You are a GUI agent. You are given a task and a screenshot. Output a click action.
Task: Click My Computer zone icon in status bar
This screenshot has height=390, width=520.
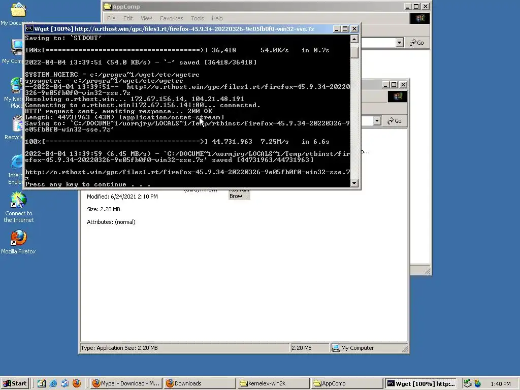(336, 347)
